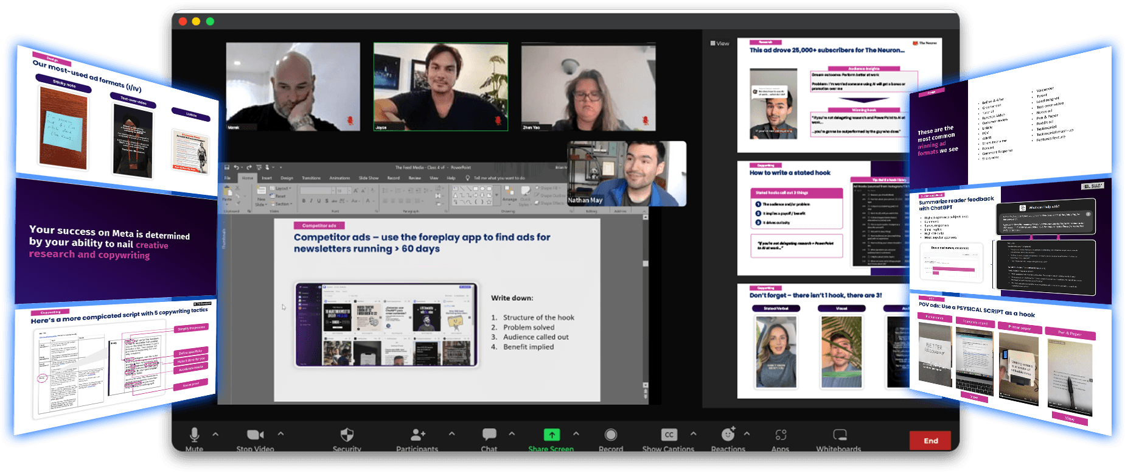The height and width of the screenshot is (473, 1125).
Task: Switch to the Animations ribbon tab
Action: coord(340,178)
